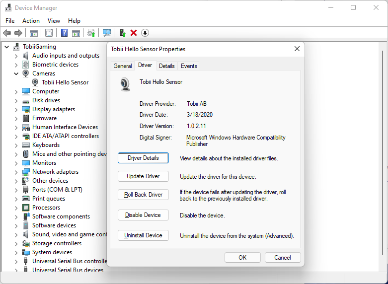Open the View menu

(54, 21)
